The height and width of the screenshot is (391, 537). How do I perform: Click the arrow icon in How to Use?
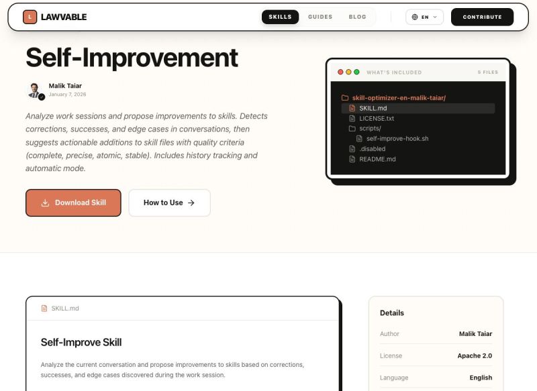pyautogui.click(x=191, y=203)
